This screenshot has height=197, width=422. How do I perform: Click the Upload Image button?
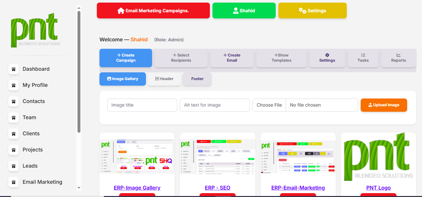pos(384,105)
